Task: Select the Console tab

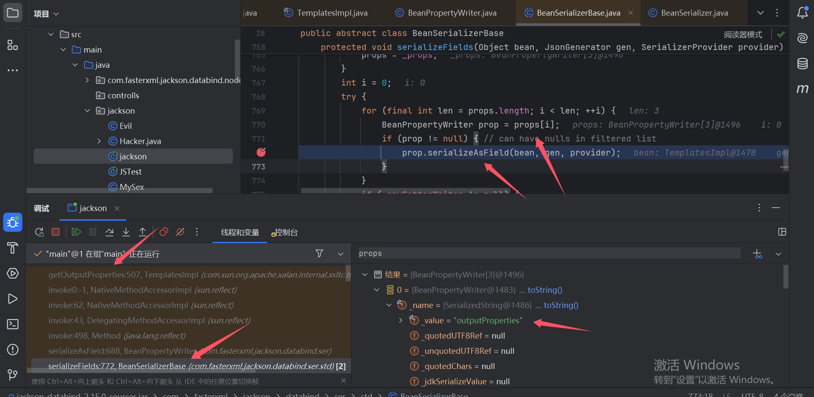Action: (285, 232)
